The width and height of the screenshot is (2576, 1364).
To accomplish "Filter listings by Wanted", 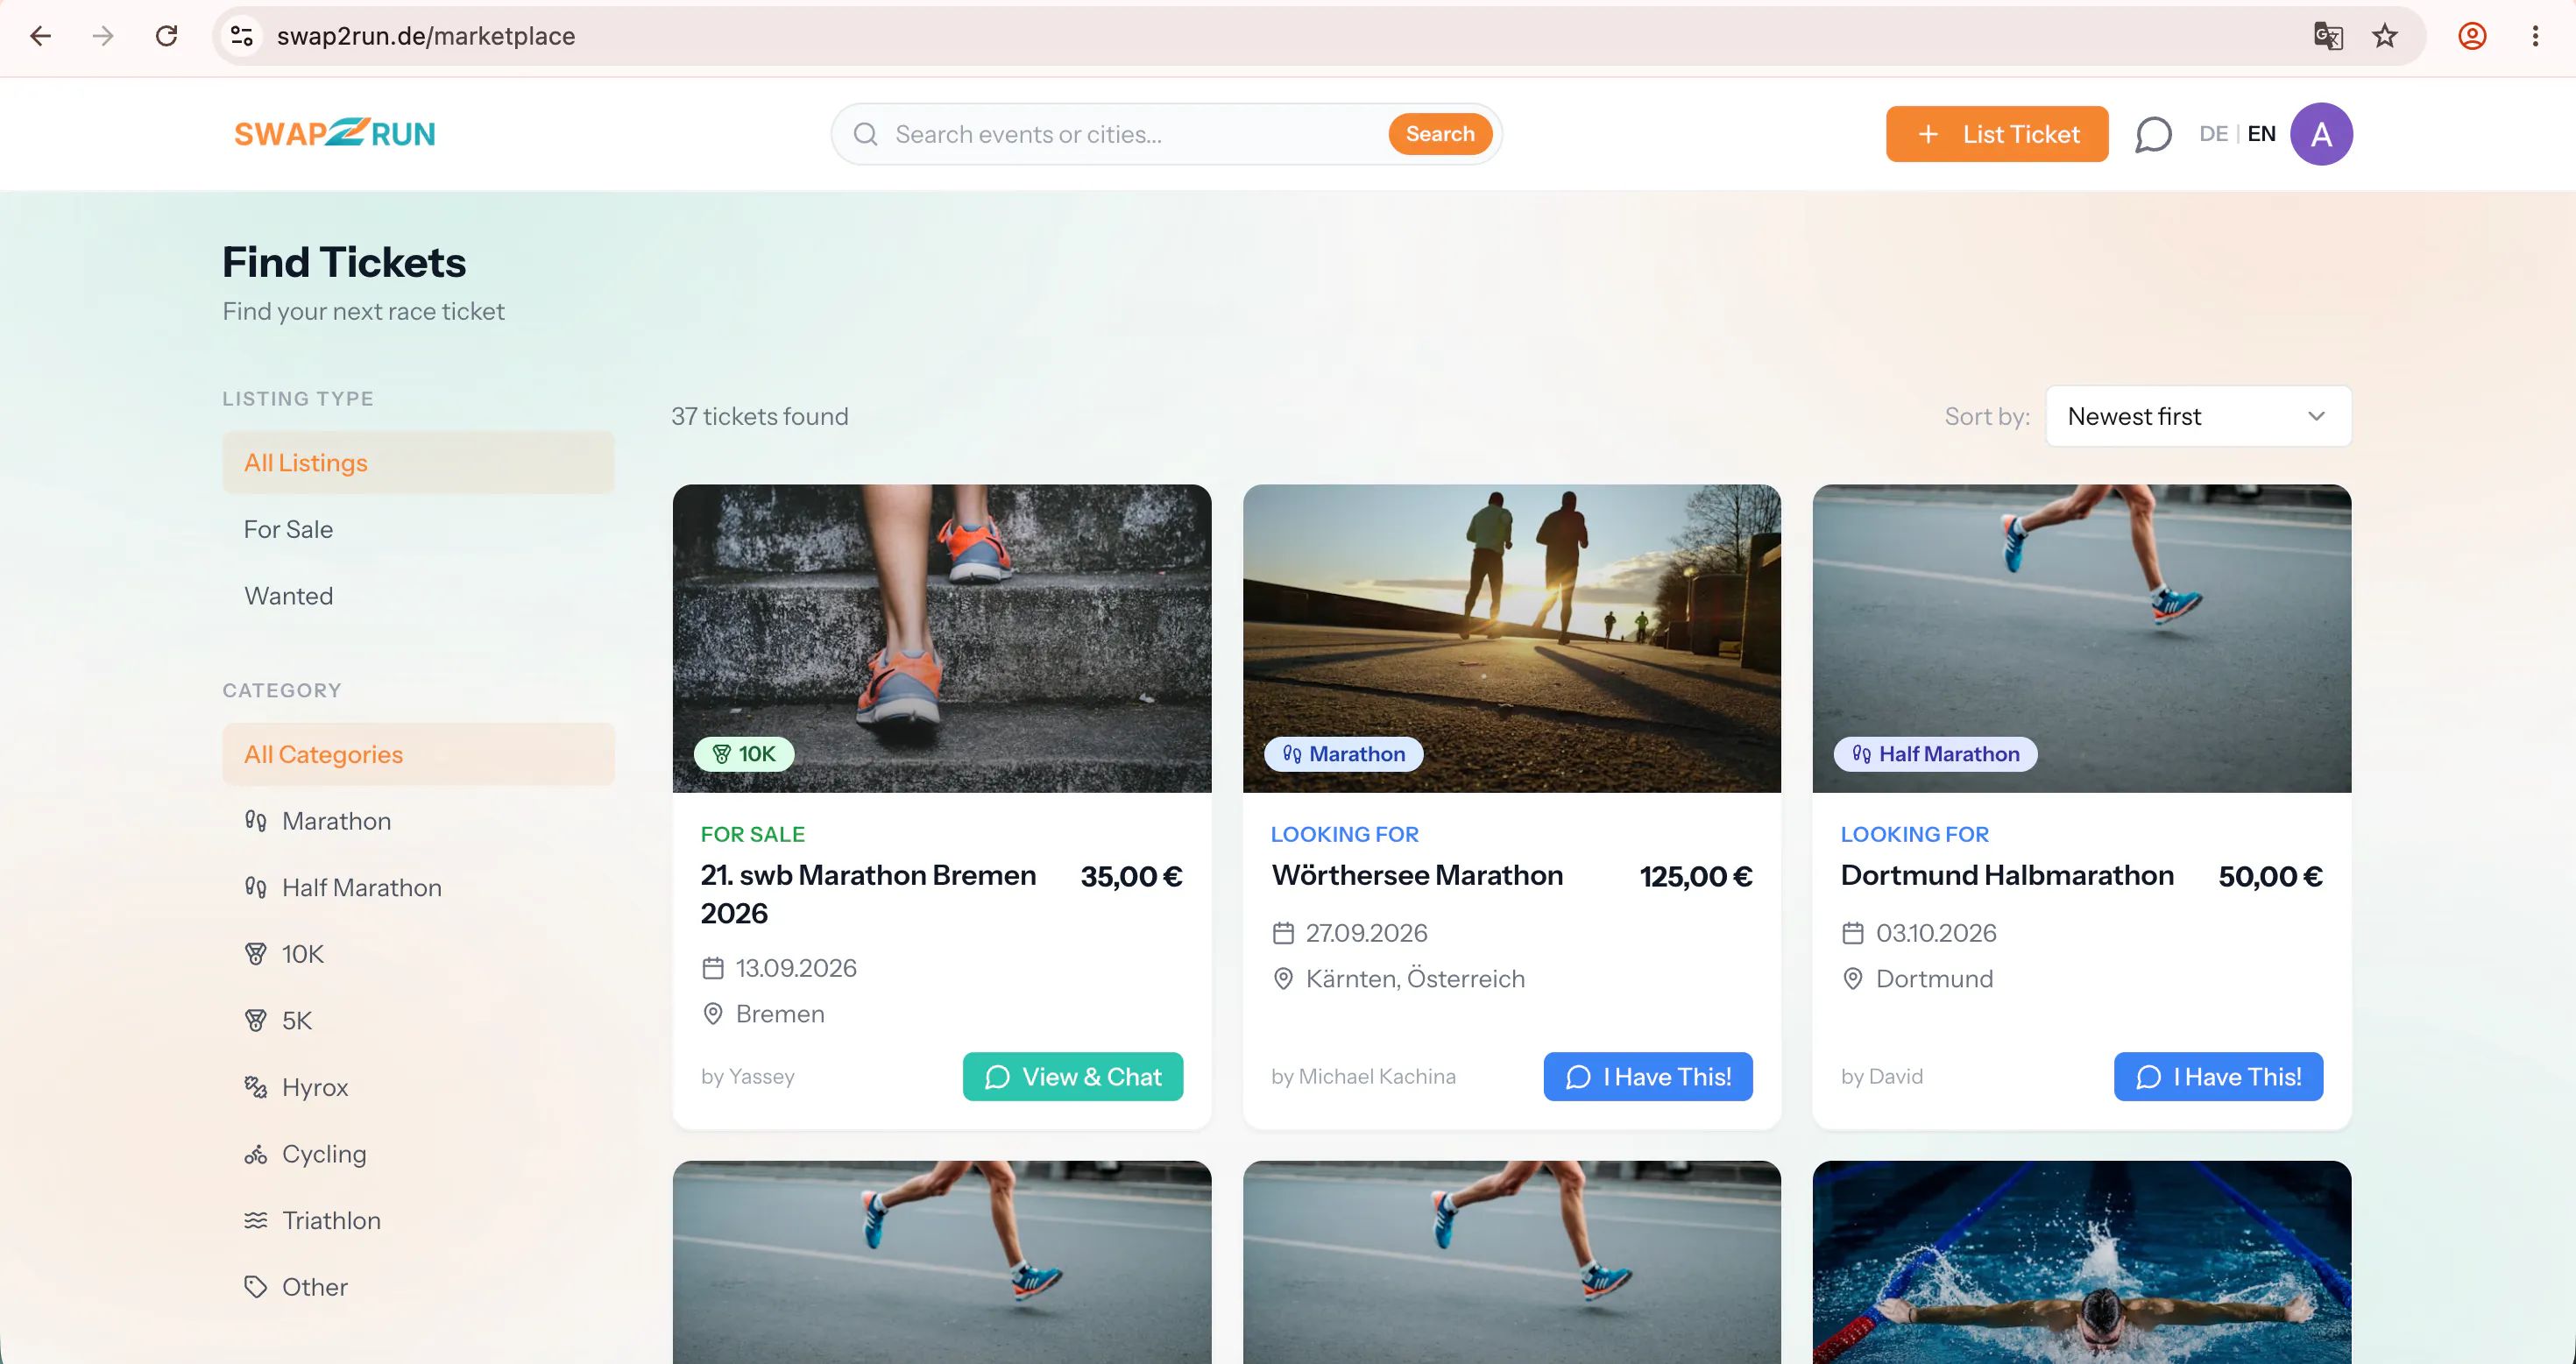I will click(x=418, y=595).
